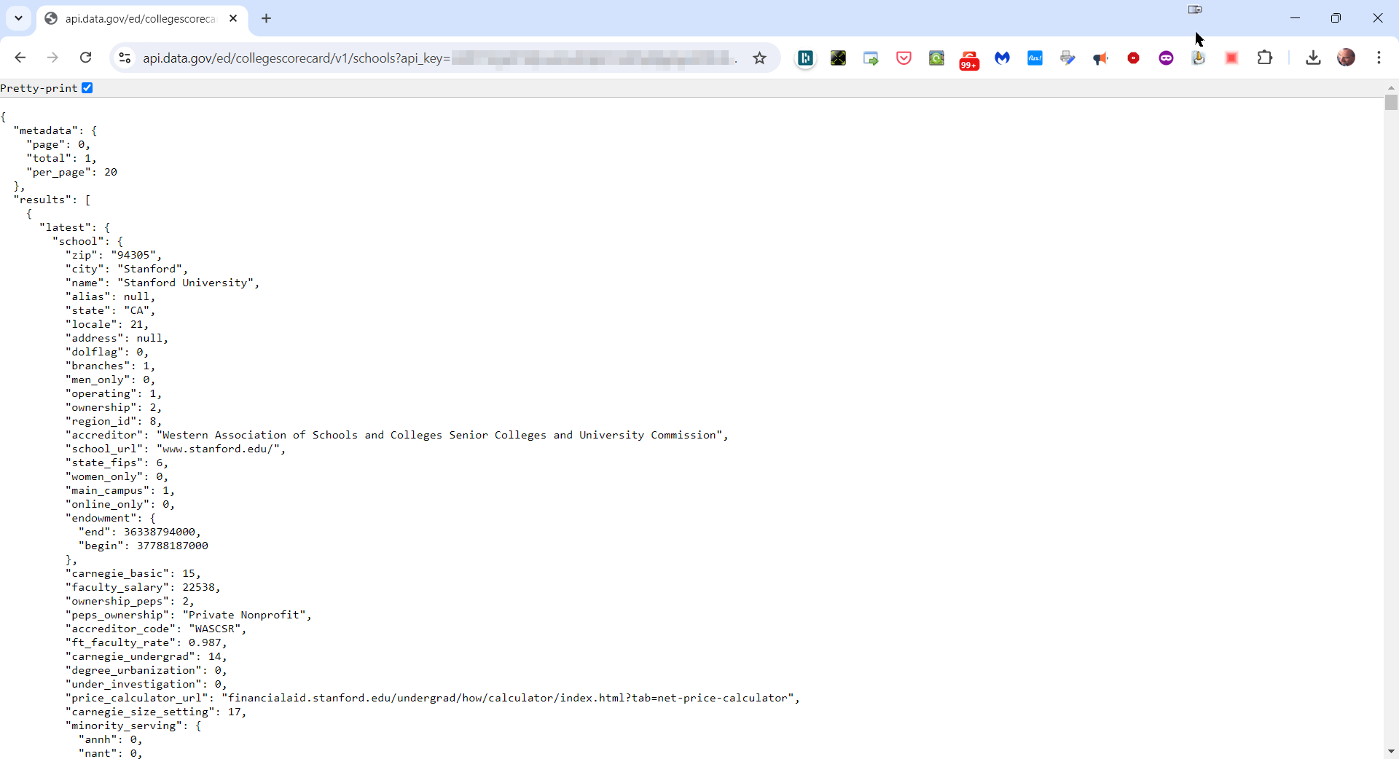Click the "Stanford University" name value
The height and width of the screenshot is (759, 1399).
[x=186, y=283]
